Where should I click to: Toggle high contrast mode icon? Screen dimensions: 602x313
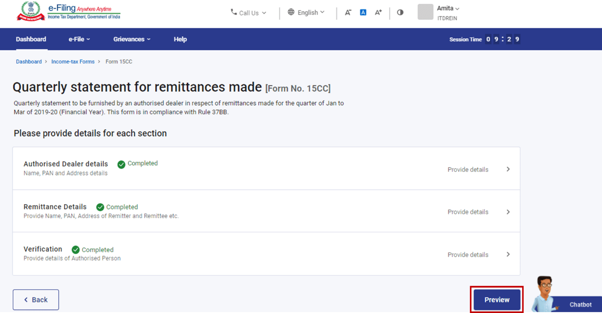pos(400,13)
